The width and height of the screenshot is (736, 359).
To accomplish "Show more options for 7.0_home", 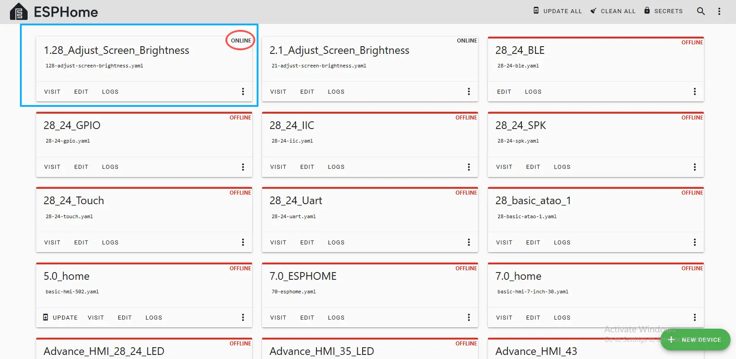I will point(694,317).
